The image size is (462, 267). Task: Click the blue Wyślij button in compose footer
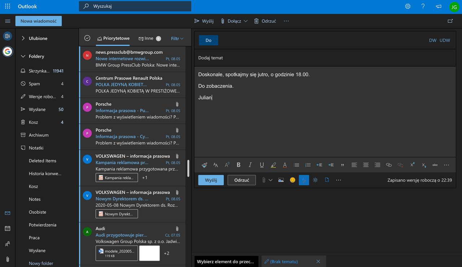(x=211, y=180)
